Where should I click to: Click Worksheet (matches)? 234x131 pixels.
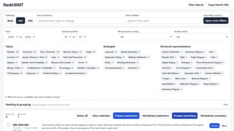pos(213,116)
